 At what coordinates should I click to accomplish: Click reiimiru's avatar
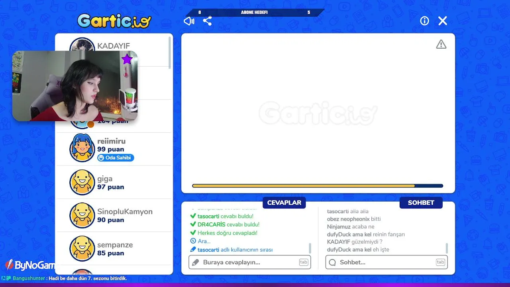click(x=82, y=147)
